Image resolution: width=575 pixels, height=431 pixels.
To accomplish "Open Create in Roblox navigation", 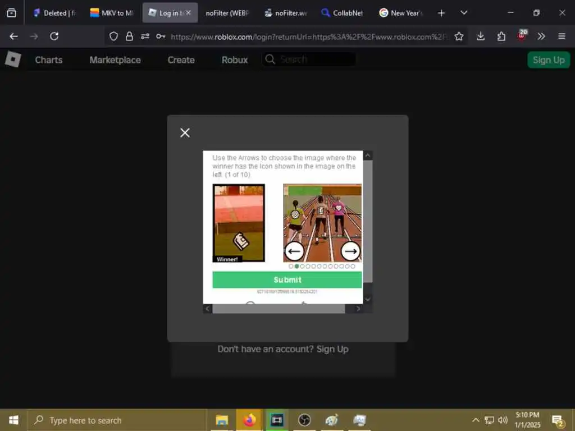I will [181, 59].
